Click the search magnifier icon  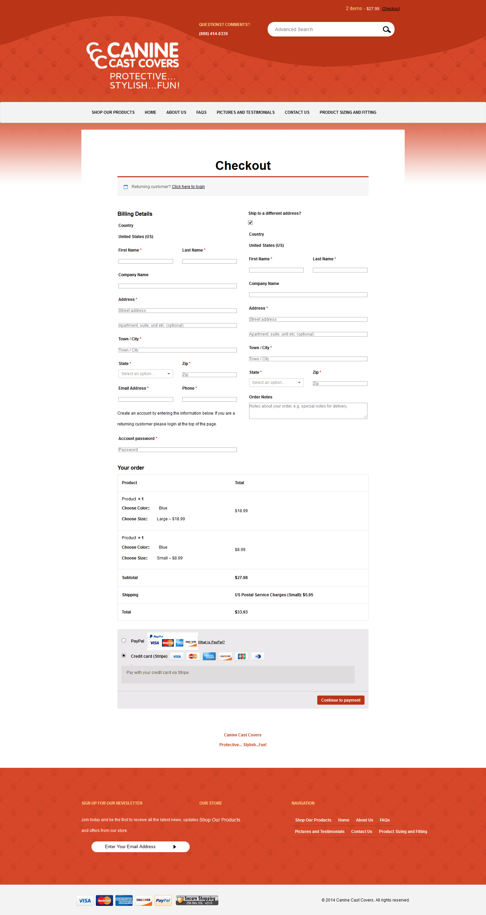pos(386,29)
